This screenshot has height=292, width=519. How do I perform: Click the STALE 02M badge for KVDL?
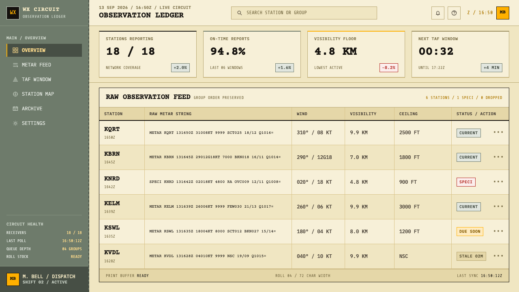coord(471,256)
